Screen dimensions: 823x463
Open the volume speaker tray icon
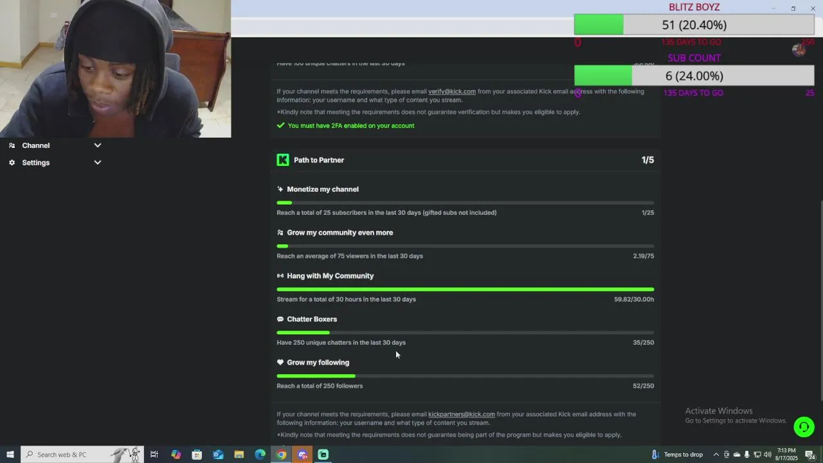tap(767, 455)
